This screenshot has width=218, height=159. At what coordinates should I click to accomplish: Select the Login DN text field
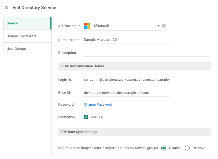pos(126,79)
